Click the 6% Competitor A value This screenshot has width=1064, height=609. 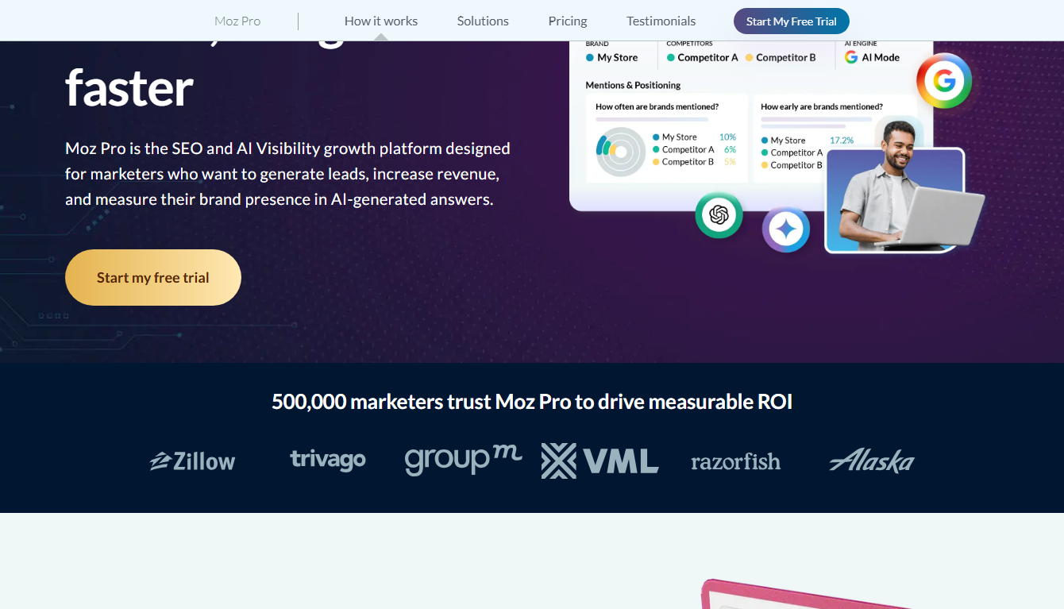pos(730,149)
